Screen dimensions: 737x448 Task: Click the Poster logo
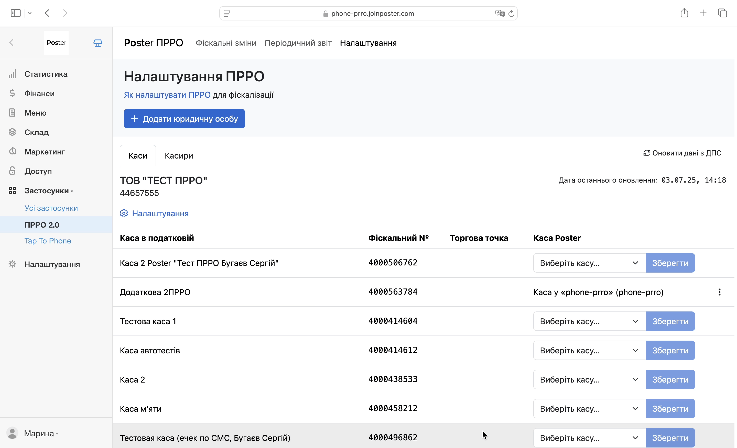click(56, 43)
